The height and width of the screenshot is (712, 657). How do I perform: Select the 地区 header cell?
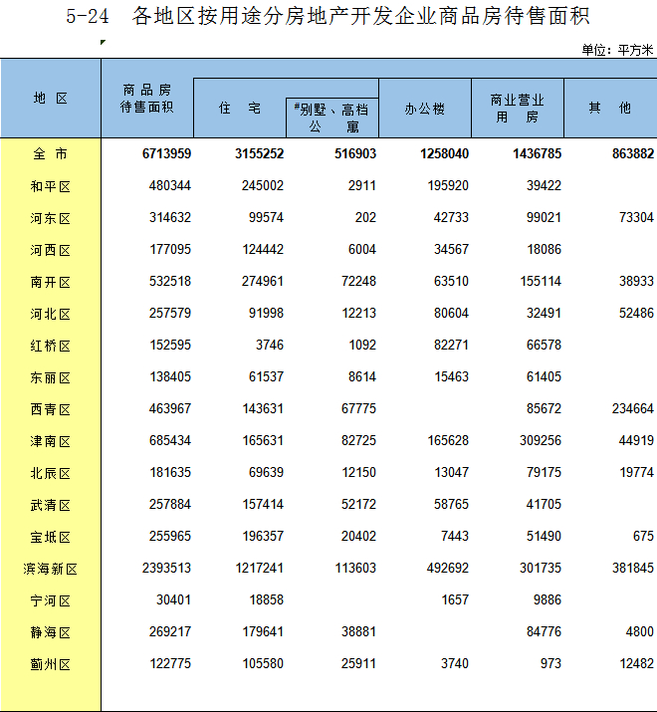(x=51, y=98)
